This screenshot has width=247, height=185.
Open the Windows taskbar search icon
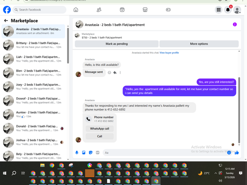click(14, 173)
